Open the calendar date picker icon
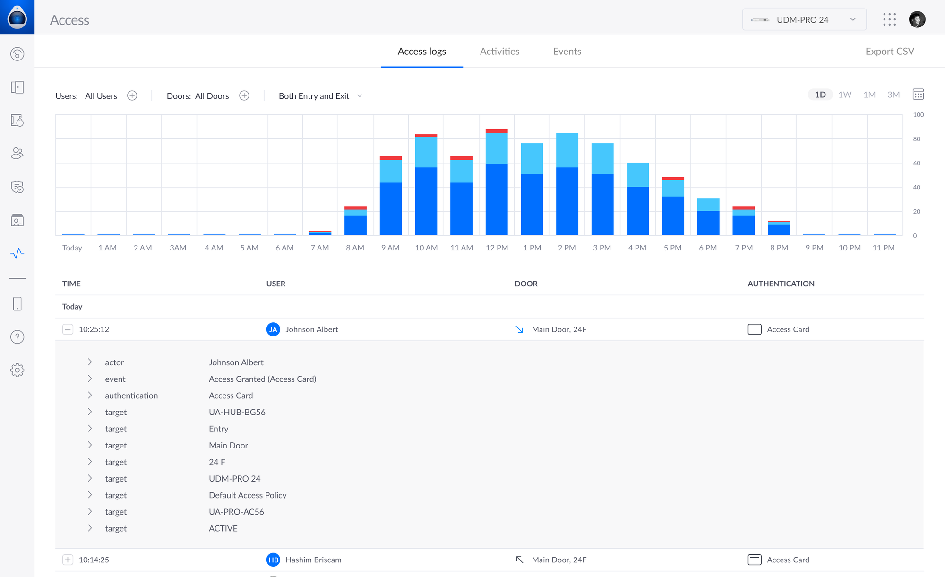Image resolution: width=945 pixels, height=577 pixels. [918, 95]
